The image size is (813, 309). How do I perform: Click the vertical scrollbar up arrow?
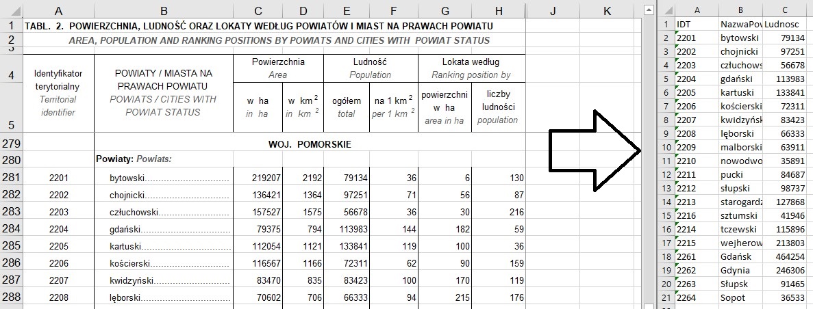[x=649, y=10]
